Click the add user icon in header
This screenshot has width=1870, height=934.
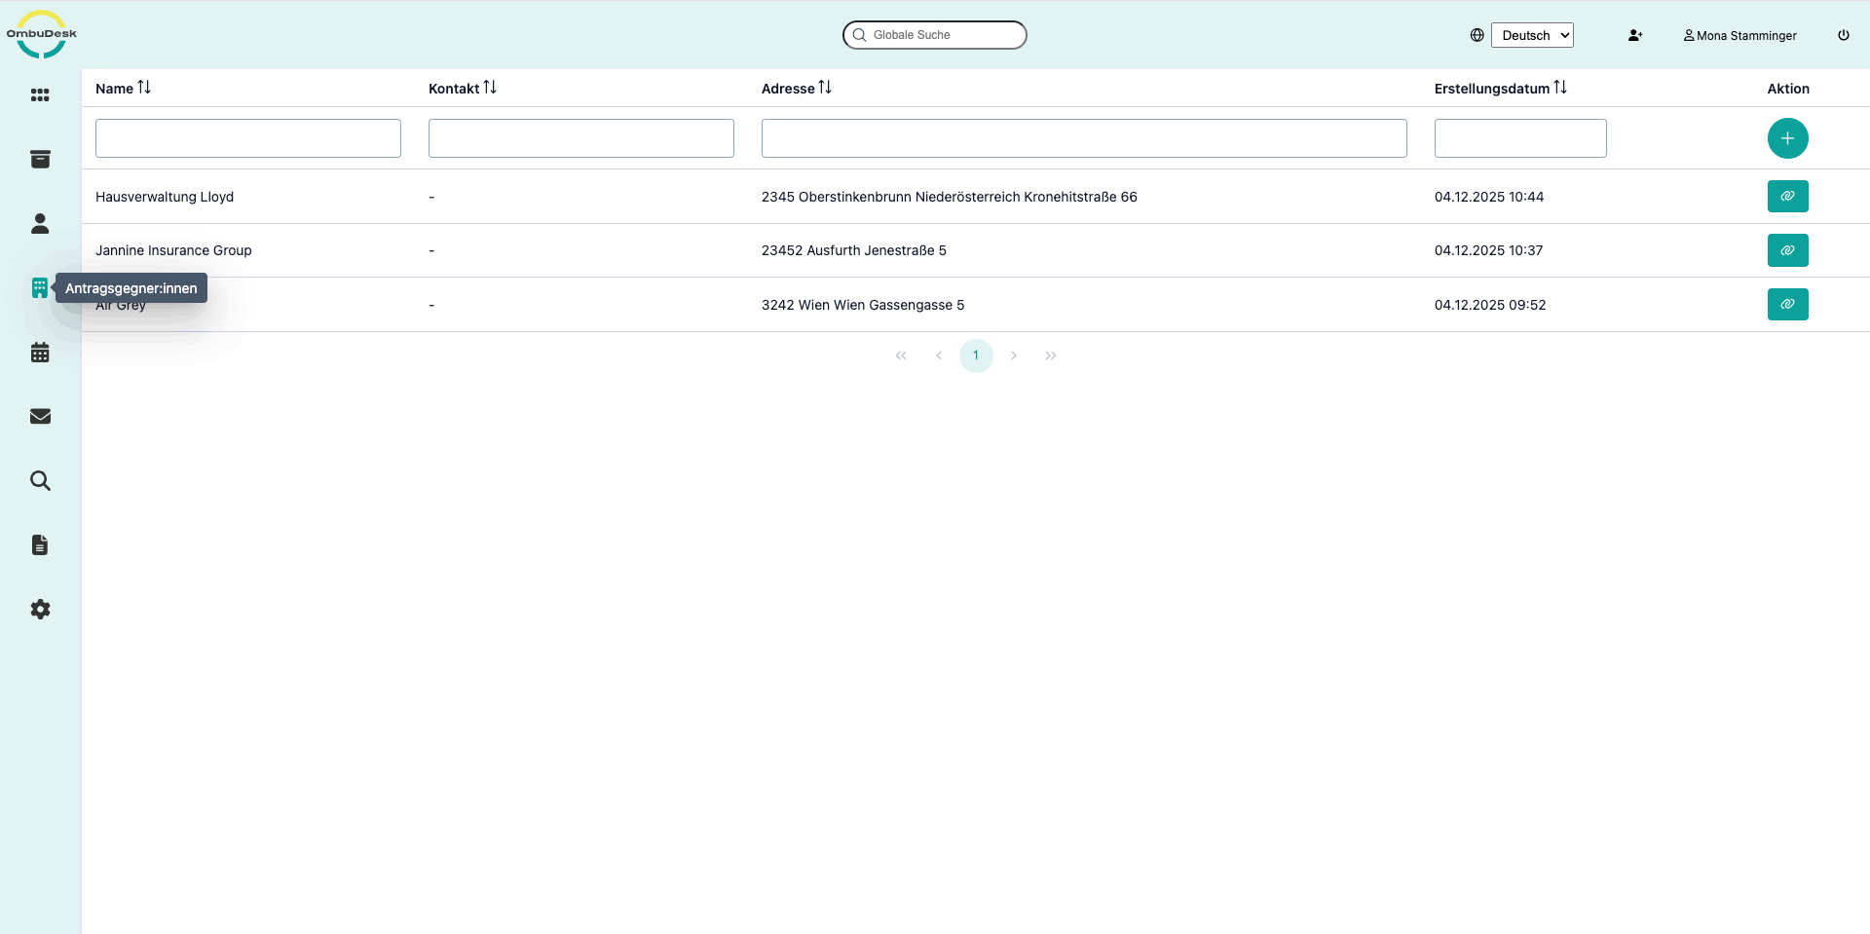[x=1635, y=35]
